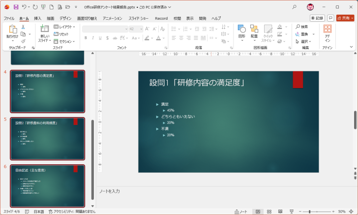Click the リセット reset button
Image resolution: width=358 pixels, height=215 pixels.
61,34
